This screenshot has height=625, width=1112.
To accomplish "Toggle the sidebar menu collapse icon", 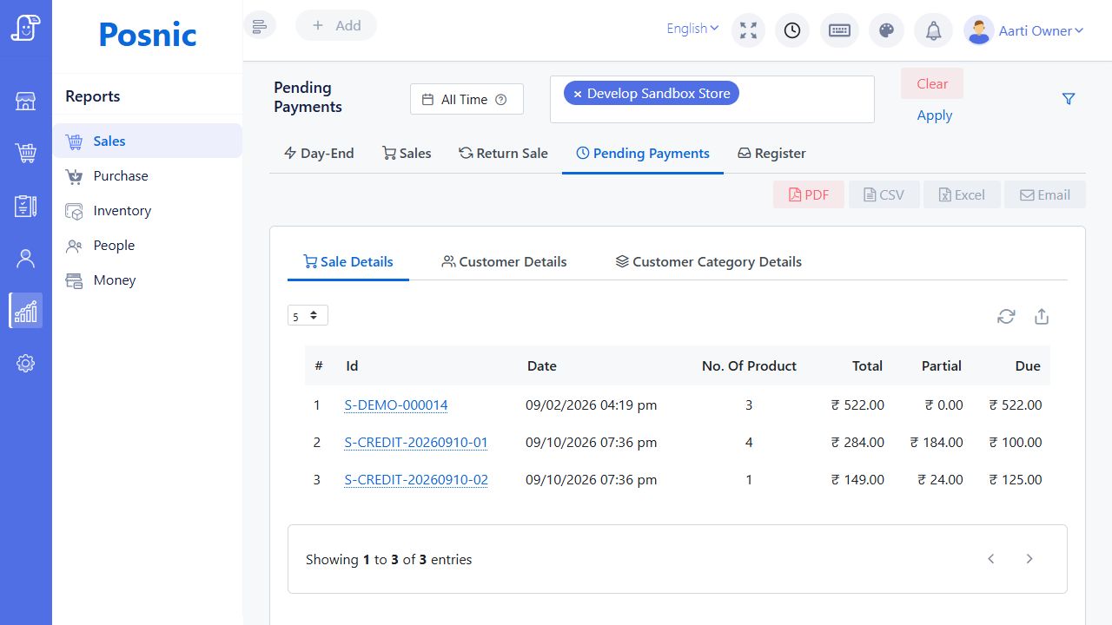I will pos(260,26).
